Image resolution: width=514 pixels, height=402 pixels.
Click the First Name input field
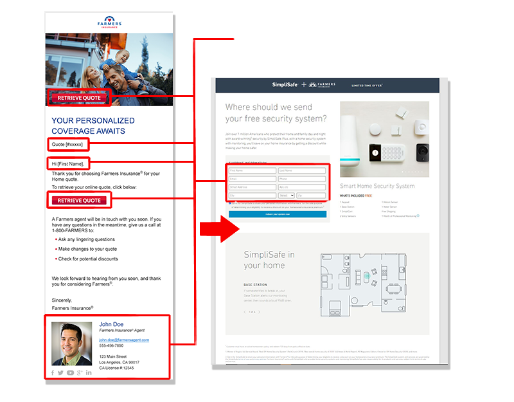(252, 170)
